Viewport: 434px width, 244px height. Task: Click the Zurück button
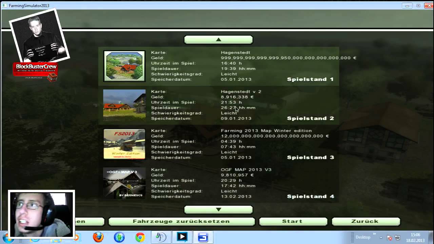pos(366,222)
